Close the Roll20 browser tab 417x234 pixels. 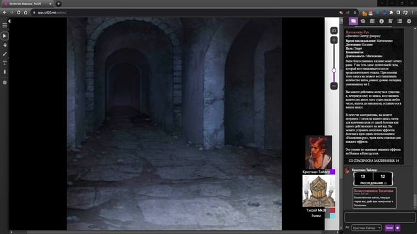click(x=51, y=4)
